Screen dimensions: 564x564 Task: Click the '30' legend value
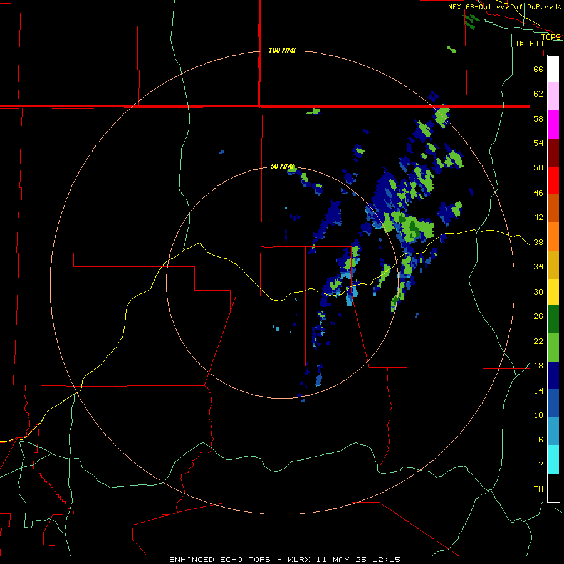coord(538,291)
